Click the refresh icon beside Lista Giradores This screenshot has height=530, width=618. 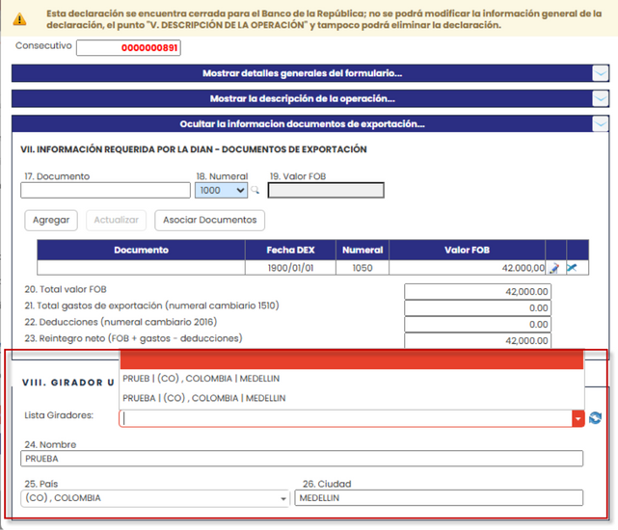click(x=595, y=417)
